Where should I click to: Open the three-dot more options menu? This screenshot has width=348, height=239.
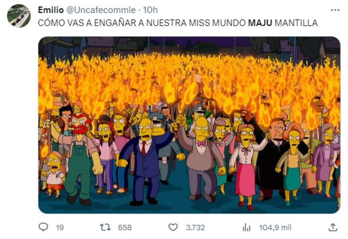pyautogui.click(x=335, y=10)
